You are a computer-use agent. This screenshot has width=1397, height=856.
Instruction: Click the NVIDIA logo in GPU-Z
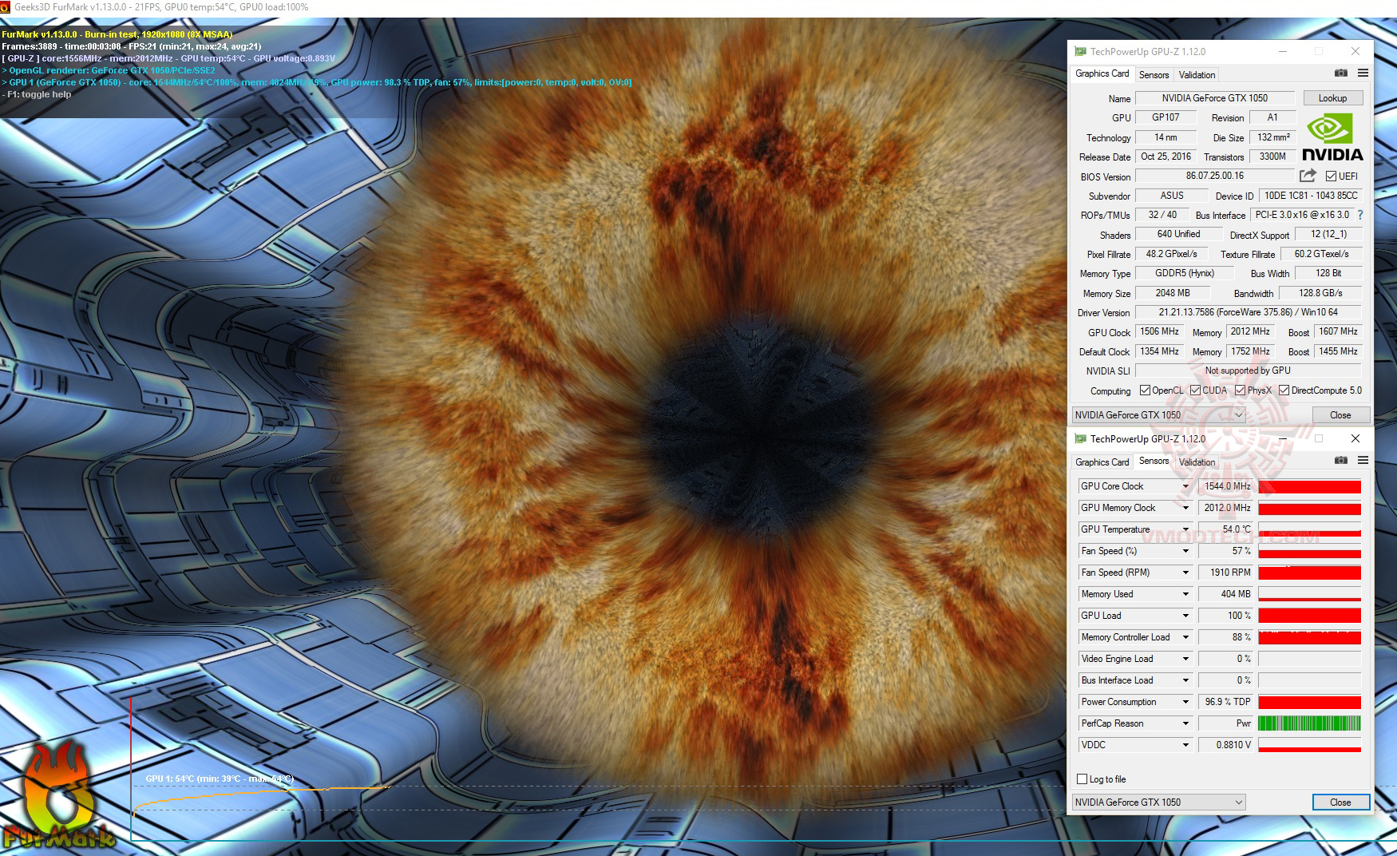click(x=1332, y=137)
